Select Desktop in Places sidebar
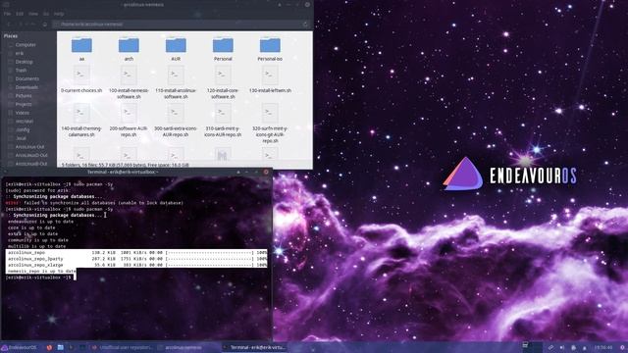Screen dimensions: 628x353 coord(24,62)
